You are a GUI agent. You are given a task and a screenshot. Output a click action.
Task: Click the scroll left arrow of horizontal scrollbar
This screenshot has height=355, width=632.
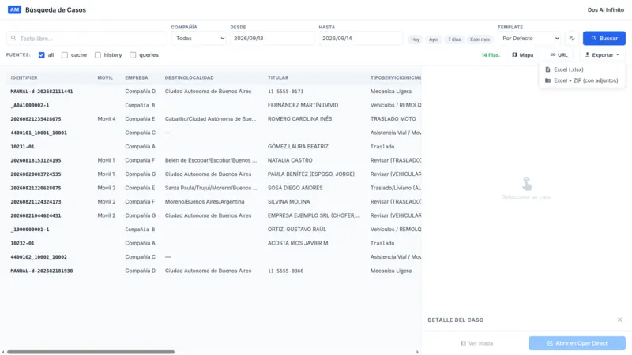[3, 352]
